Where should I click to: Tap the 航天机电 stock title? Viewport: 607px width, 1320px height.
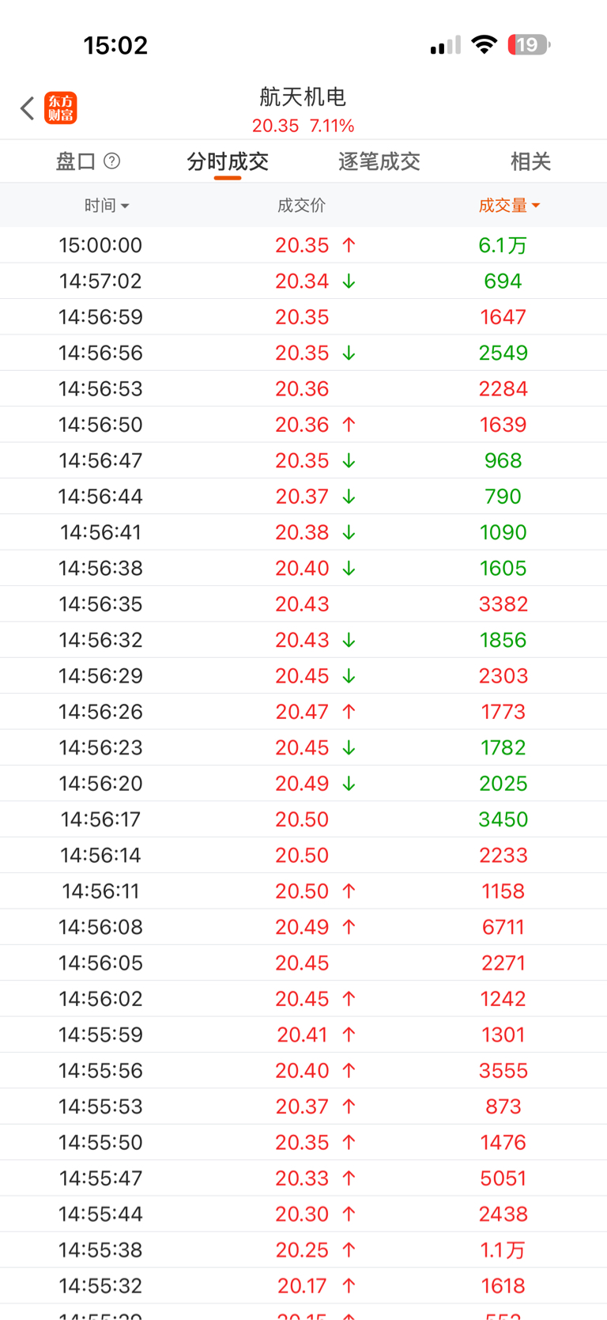303,97
